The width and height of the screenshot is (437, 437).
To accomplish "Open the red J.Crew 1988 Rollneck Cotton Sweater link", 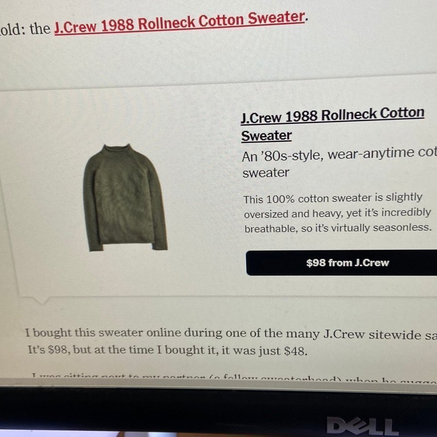I will click(180, 23).
